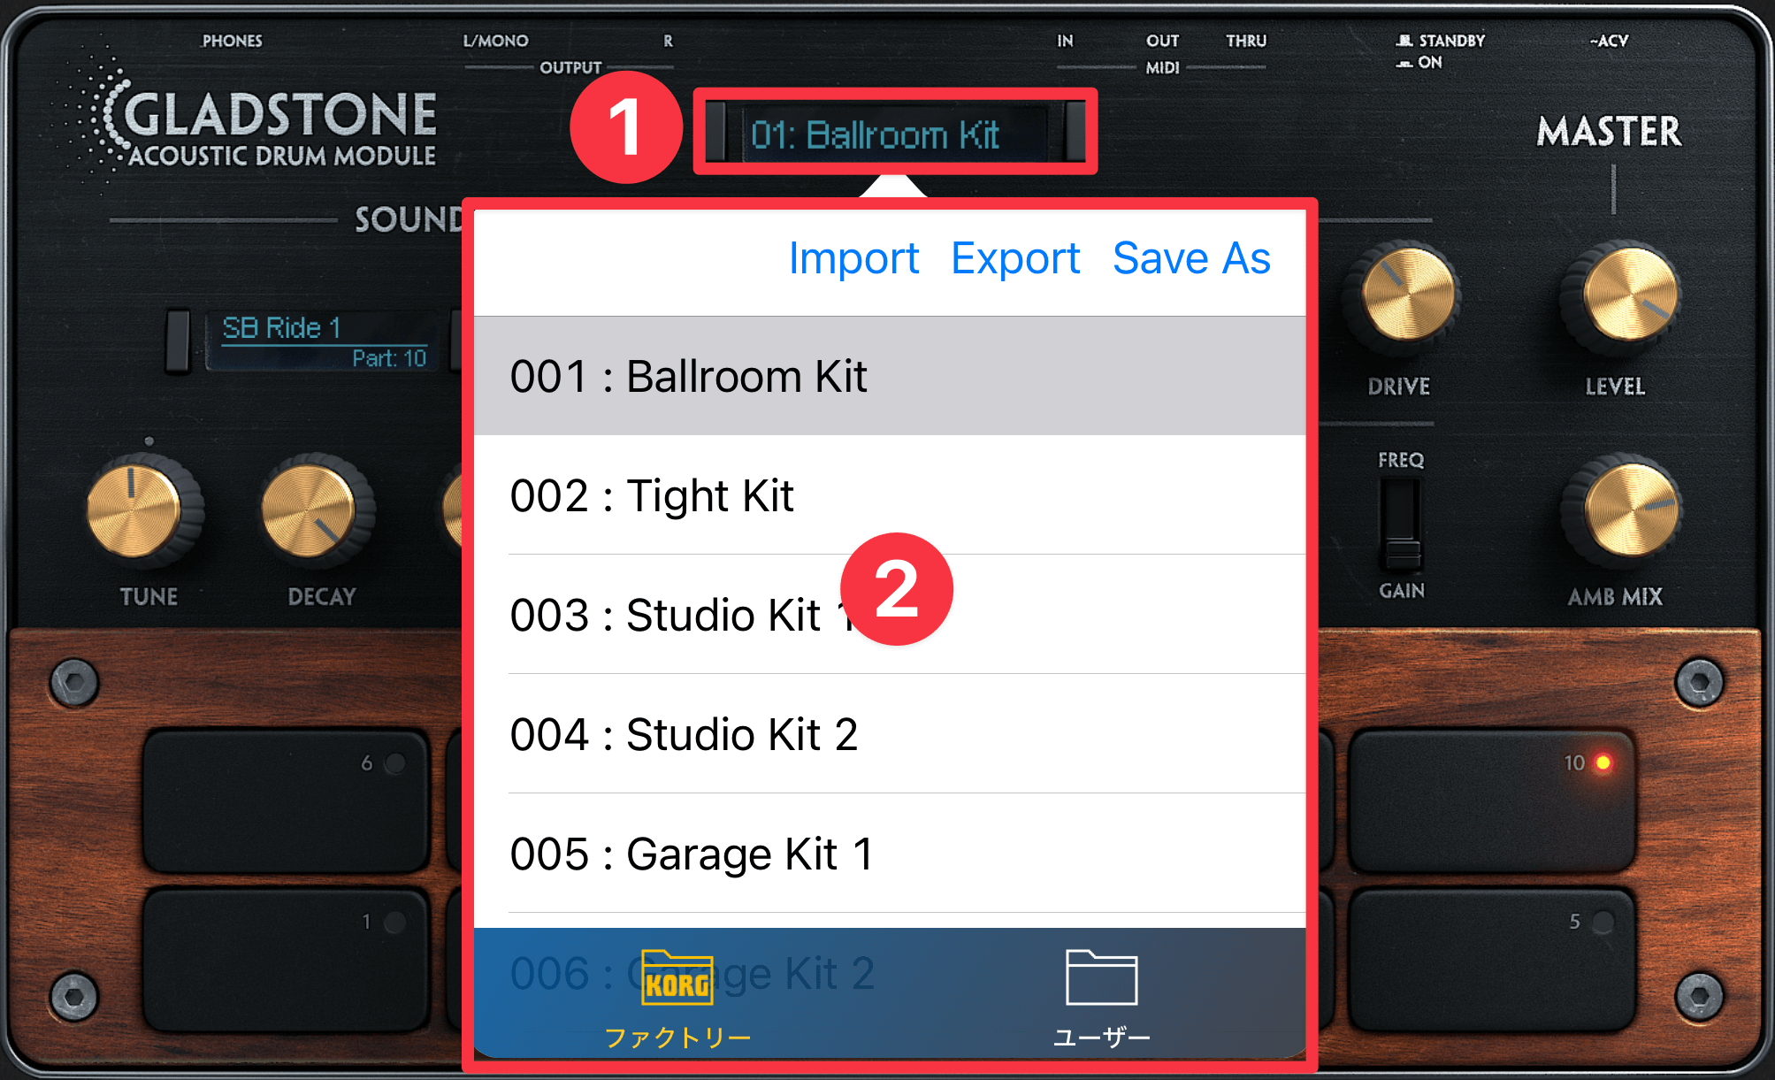Click the Import link
The height and width of the screenshot is (1080, 1775).
[x=853, y=258]
